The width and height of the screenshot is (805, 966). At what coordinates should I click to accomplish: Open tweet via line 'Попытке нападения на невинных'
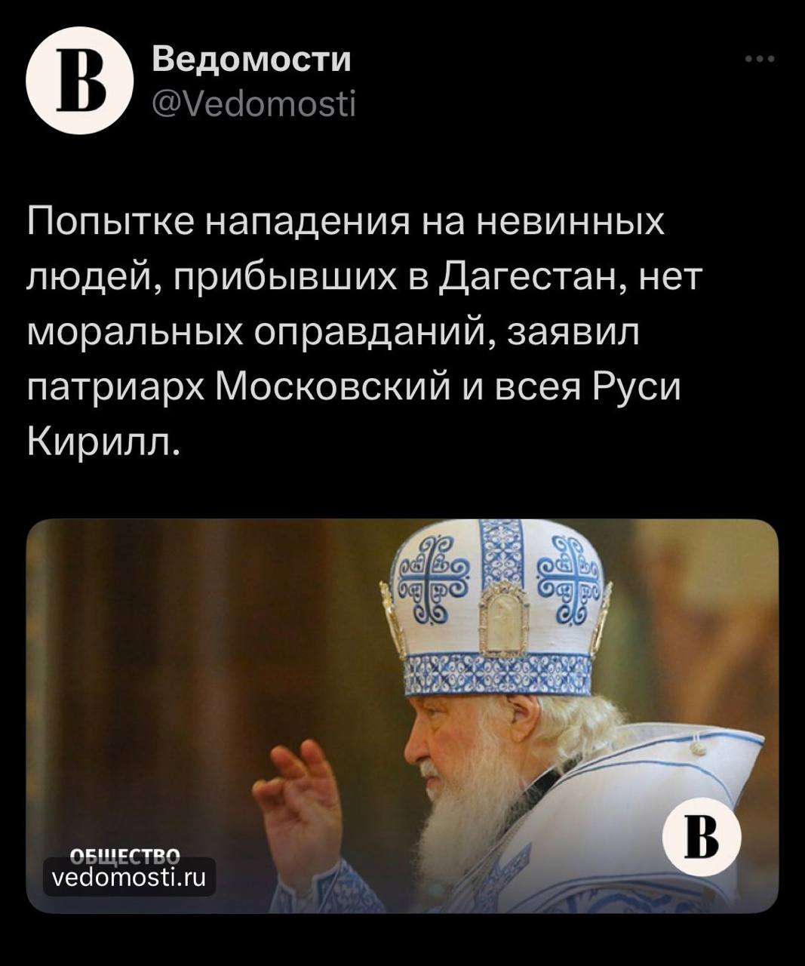pos(346,223)
